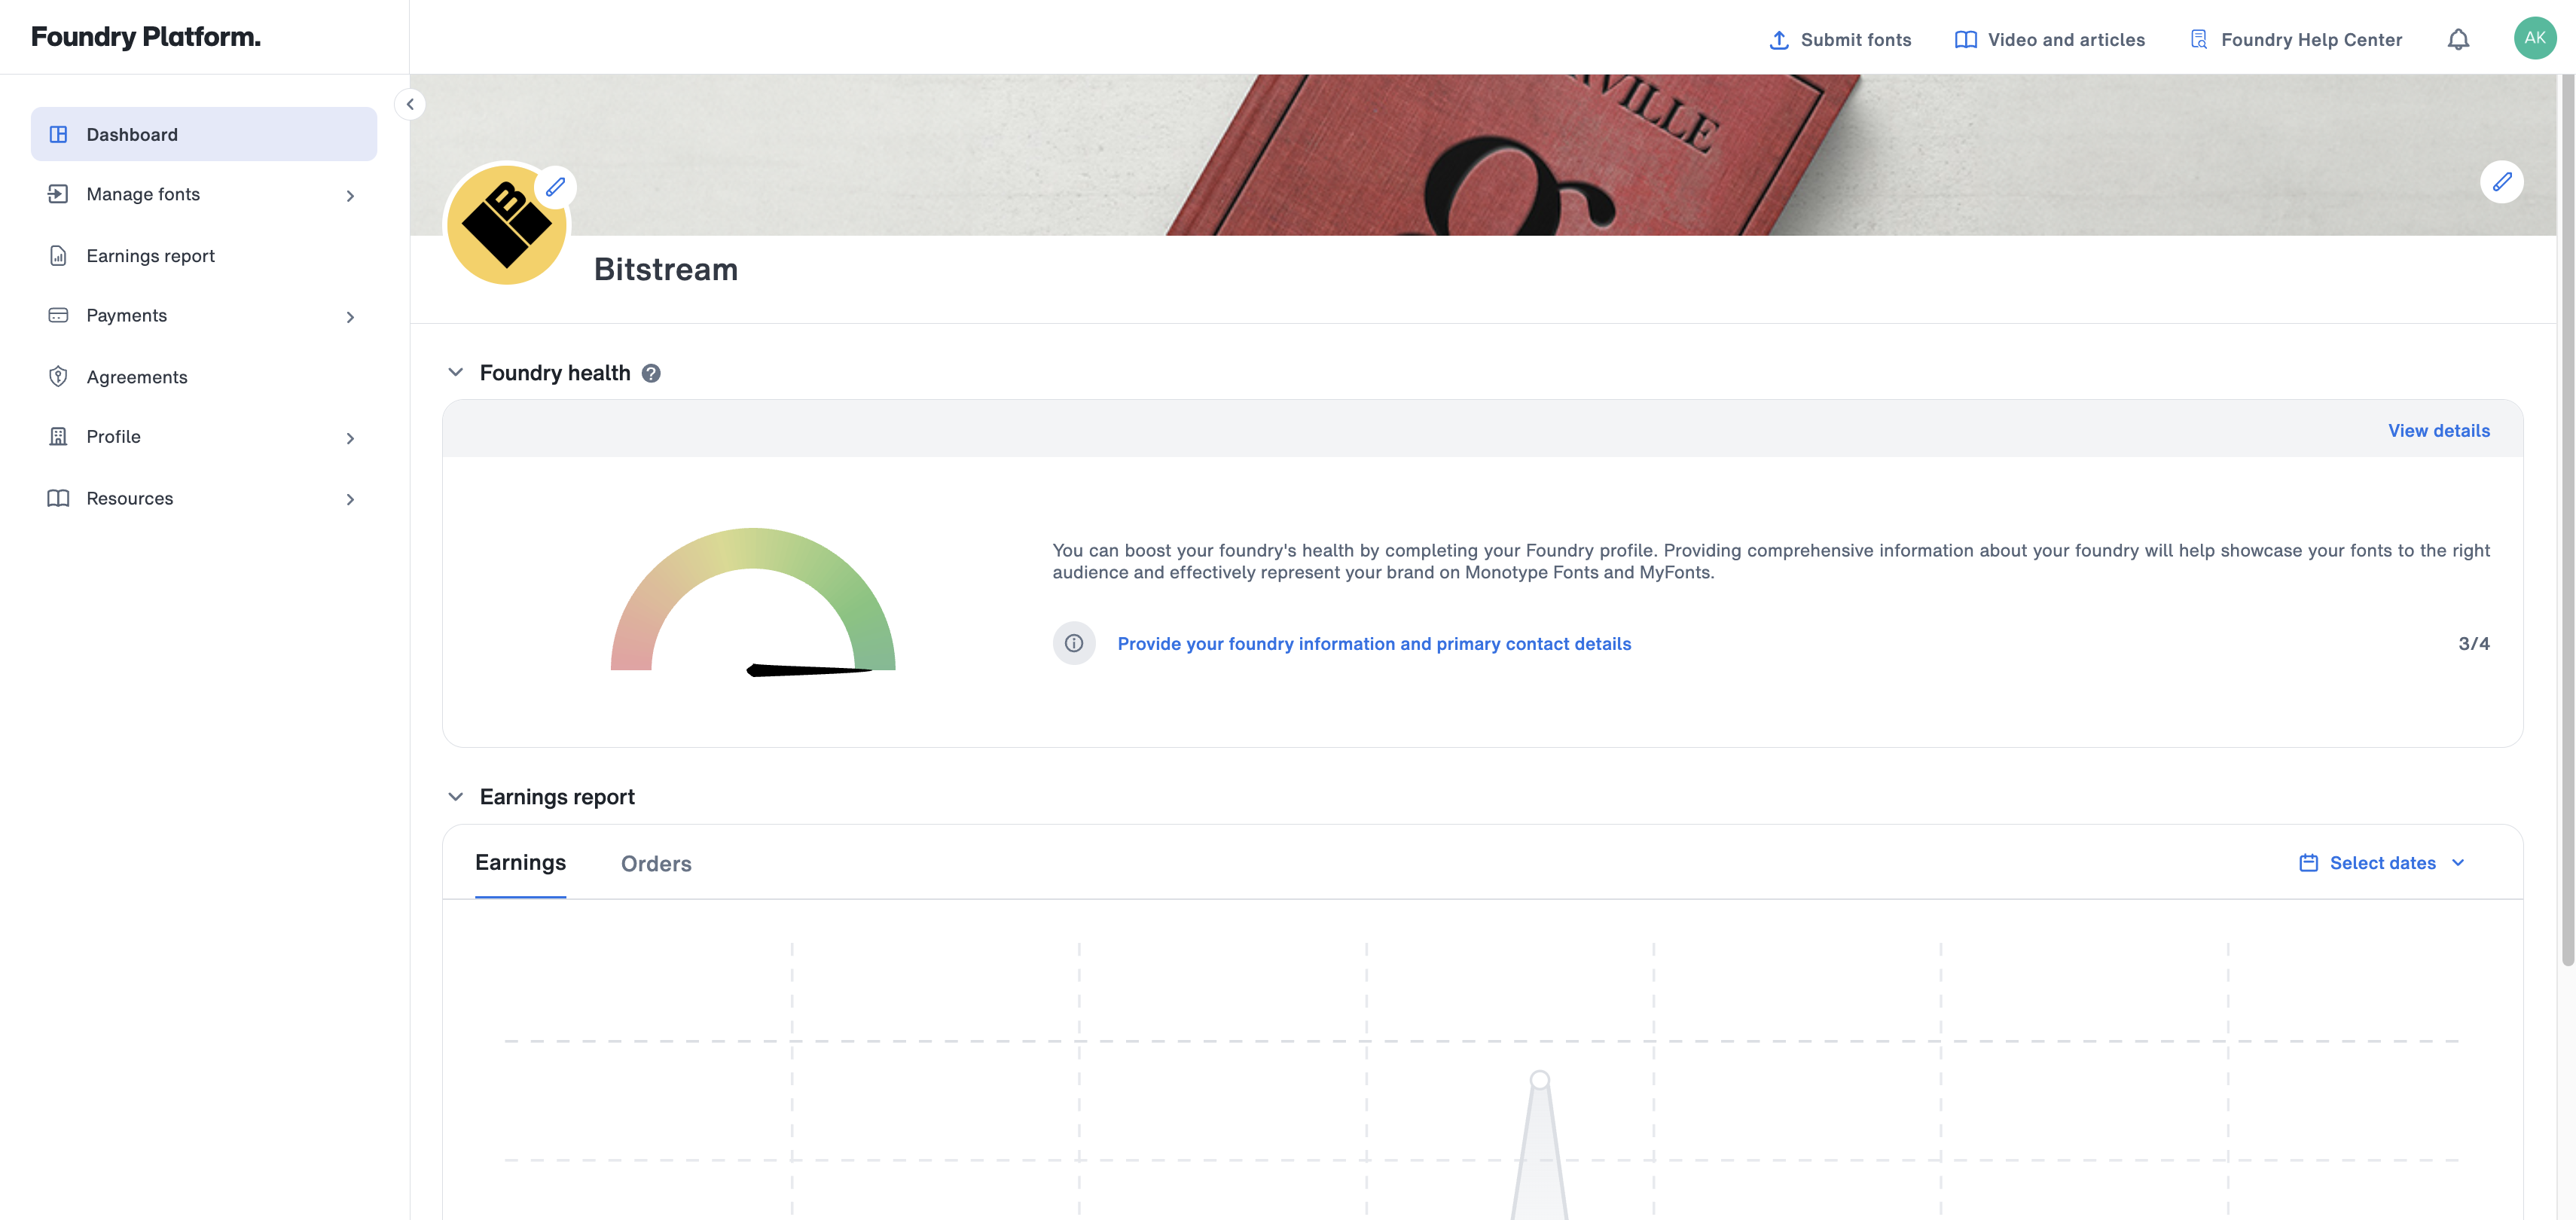This screenshot has height=1220, width=2576.
Task: Expand the Manage fonts submenu chevron
Action: click(x=350, y=196)
